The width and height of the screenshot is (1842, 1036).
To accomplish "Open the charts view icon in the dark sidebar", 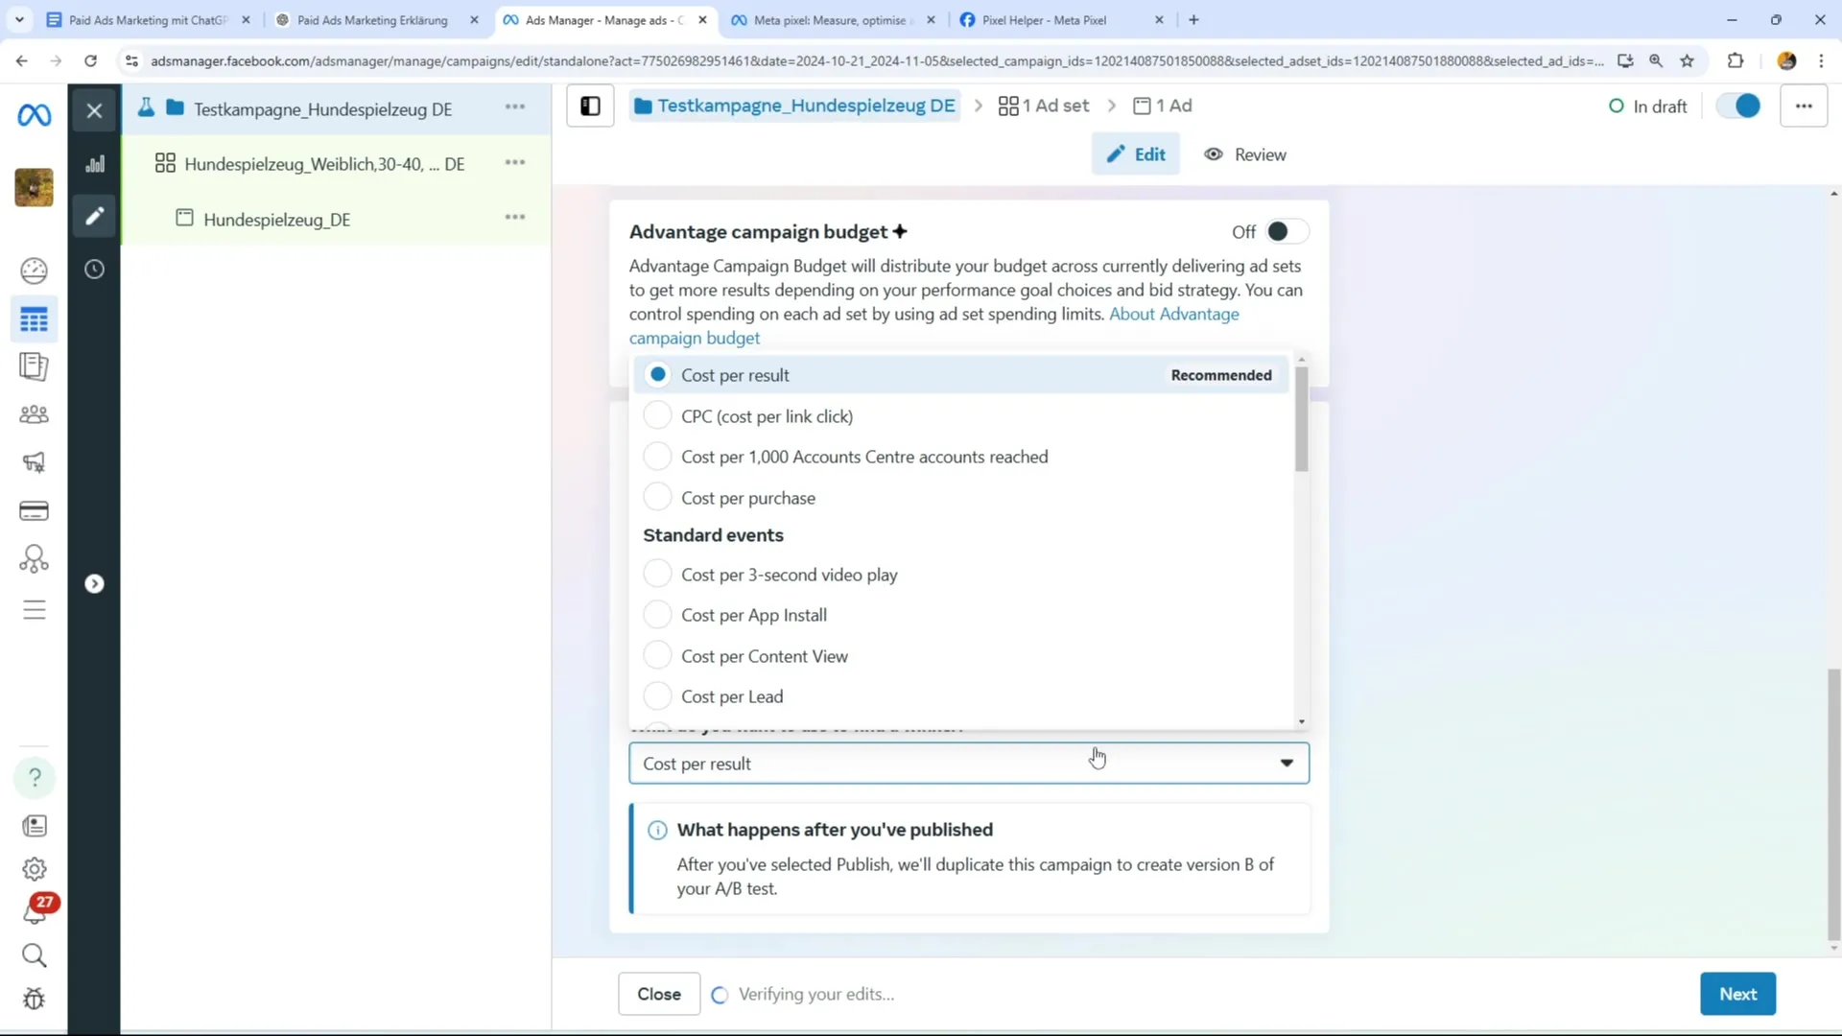I will pyautogui.click(x=94, y=164).
